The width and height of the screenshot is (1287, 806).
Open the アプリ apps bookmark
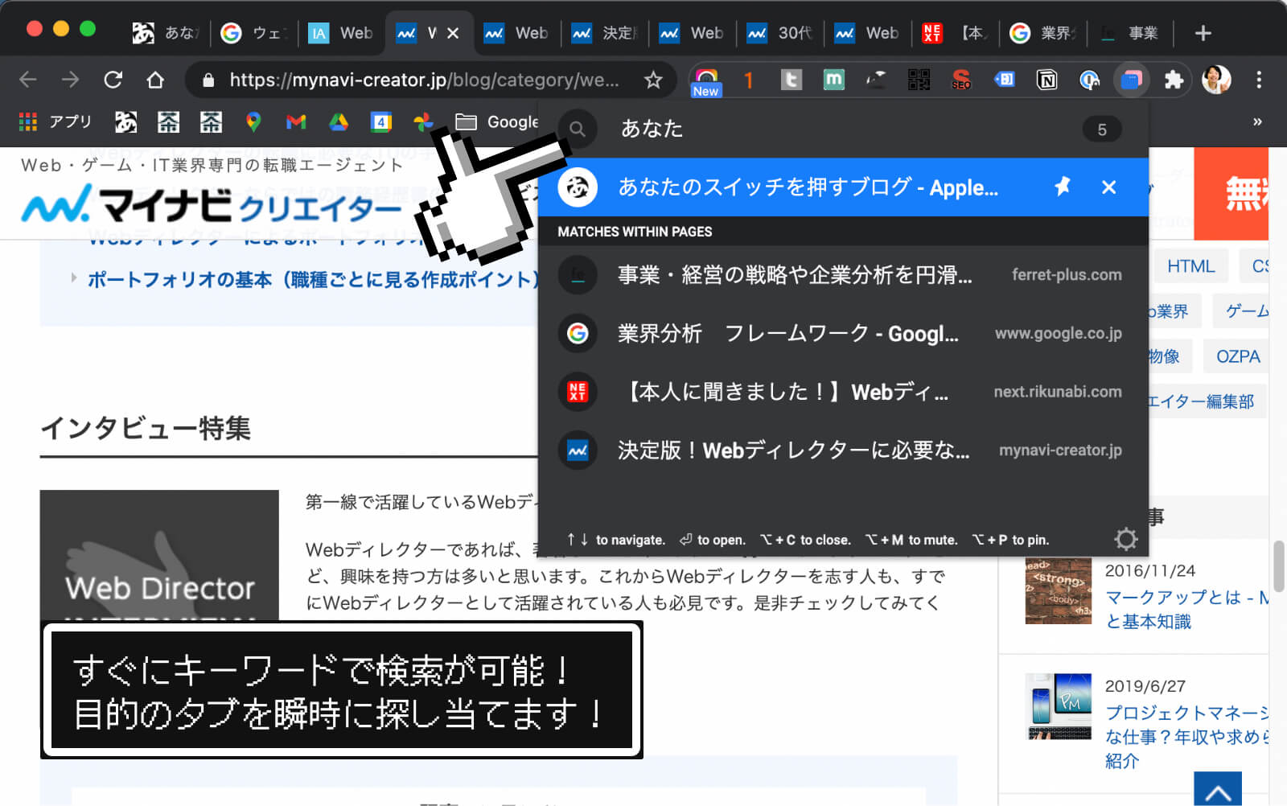(x=56, y=121)
